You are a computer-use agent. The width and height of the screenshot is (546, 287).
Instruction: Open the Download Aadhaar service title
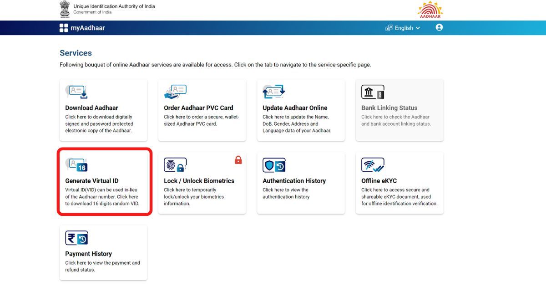[x=91, y=108]
